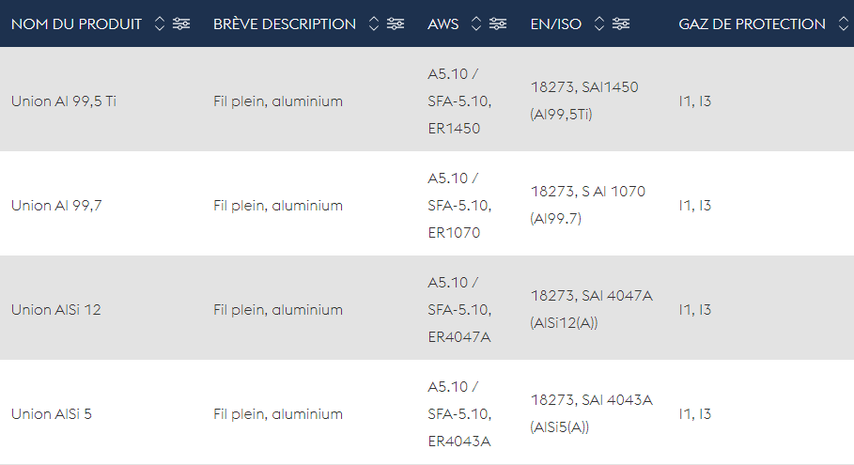The height and width of the screenshot is (465, 854).
Task: Sort the EN/ISO column
Action: [x=599, y=24]
